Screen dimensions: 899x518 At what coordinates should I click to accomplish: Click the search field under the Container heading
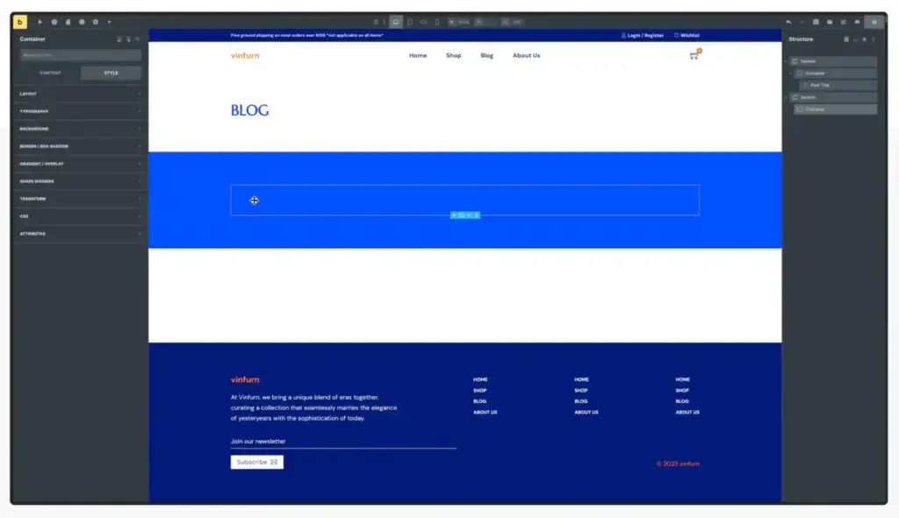[x=80, y=55]
